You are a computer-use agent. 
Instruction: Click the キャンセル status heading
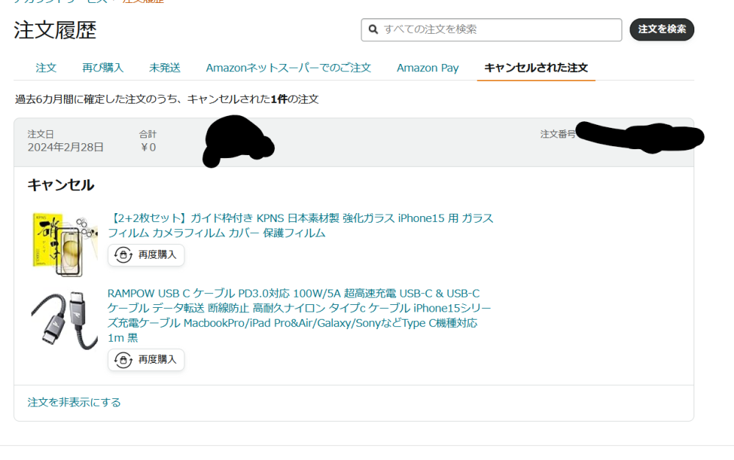[61, 185]
